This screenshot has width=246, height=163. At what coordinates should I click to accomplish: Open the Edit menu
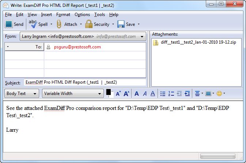20,15
